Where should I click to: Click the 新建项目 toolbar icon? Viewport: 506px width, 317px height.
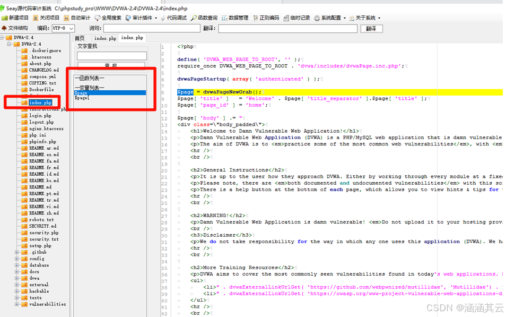click(5, 18)
